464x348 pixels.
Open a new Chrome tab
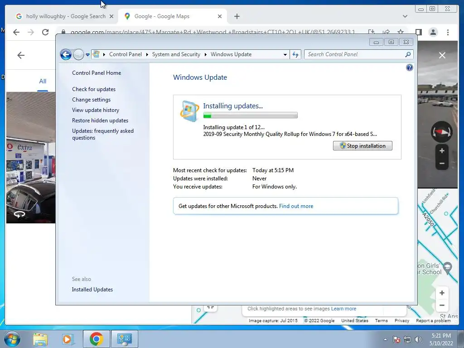237,17
